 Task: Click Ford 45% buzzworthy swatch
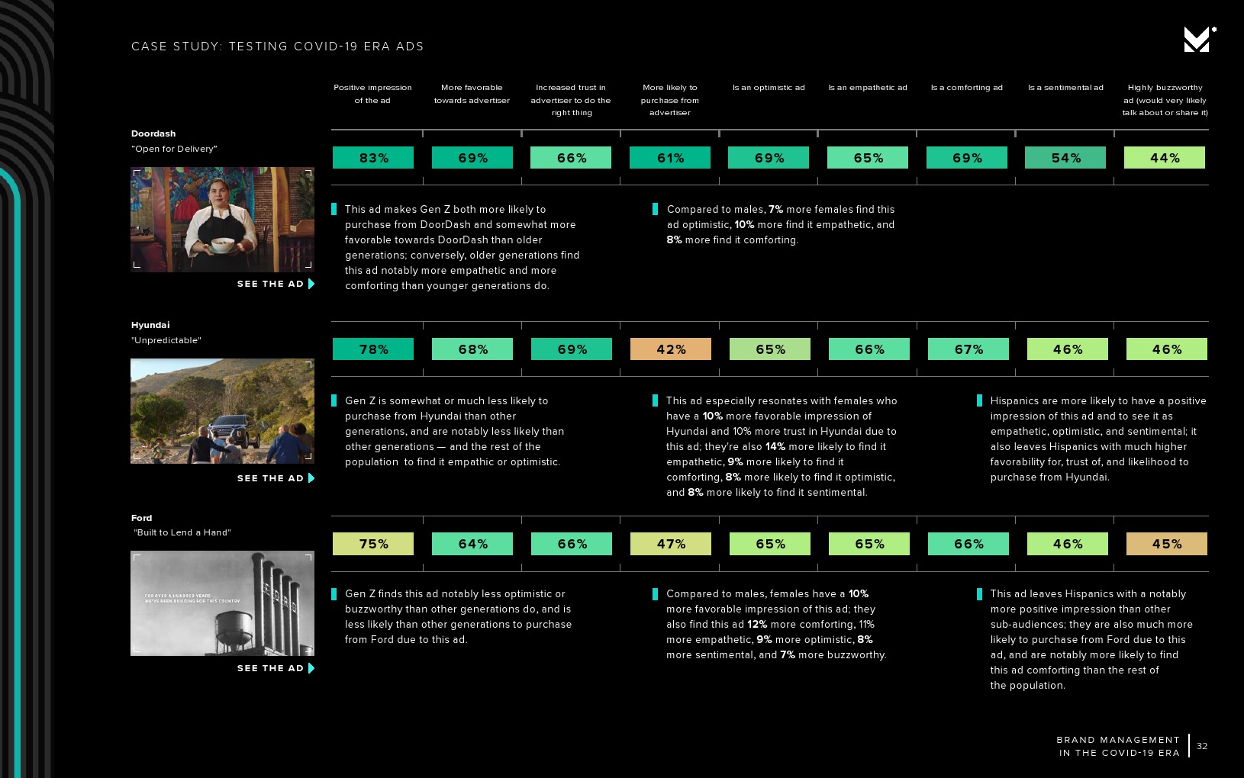1166,544
